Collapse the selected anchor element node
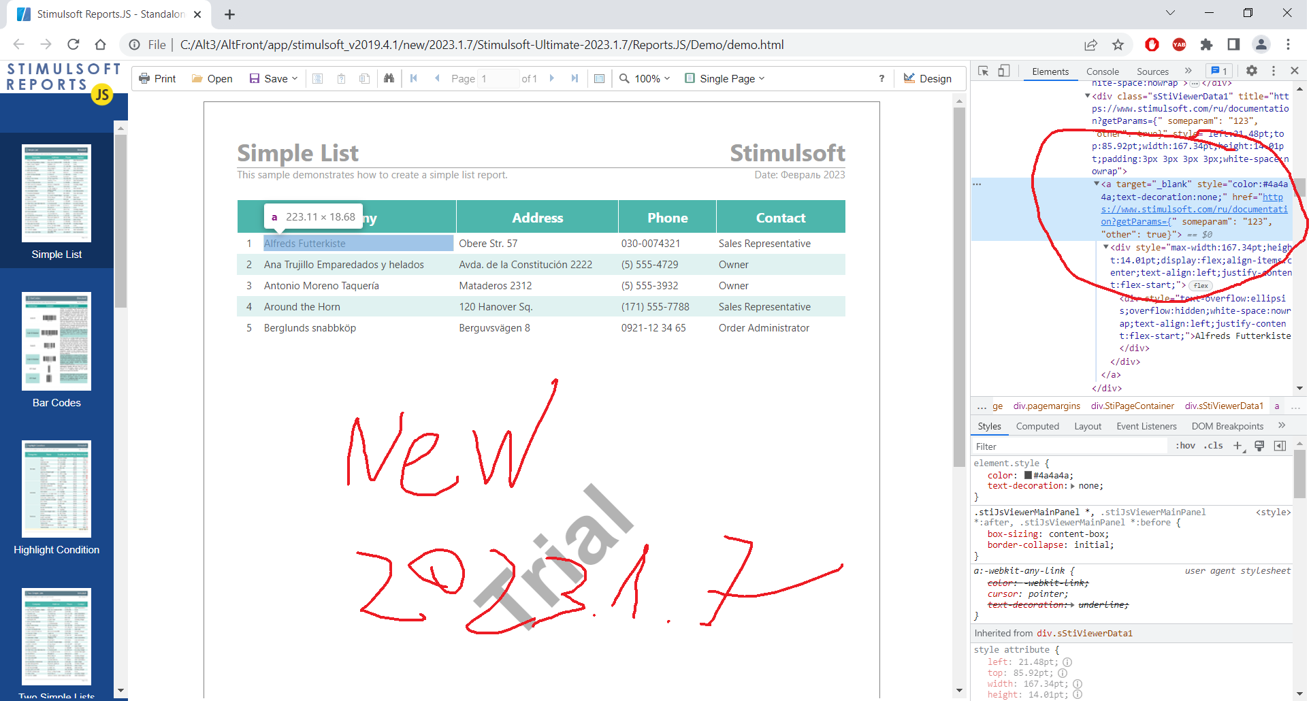Viewport: 1311px width, 701px height. pos(1097,184)
